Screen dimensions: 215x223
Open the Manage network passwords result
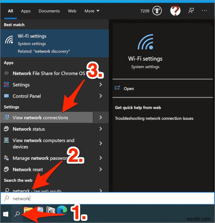point(47,158)
